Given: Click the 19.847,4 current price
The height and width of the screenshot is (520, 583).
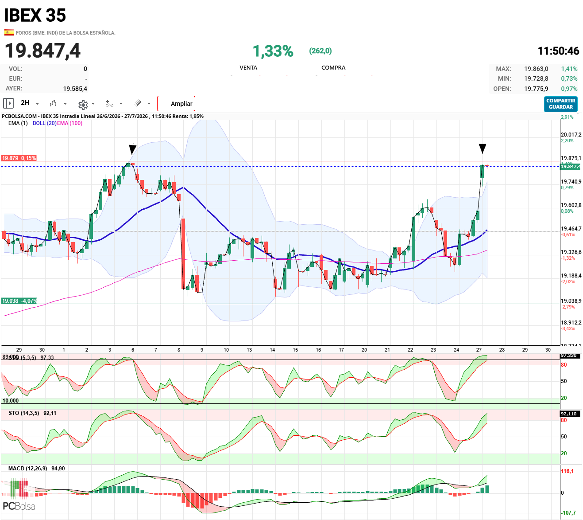Looking at the screenshot, I should click(x=42, y=51).
